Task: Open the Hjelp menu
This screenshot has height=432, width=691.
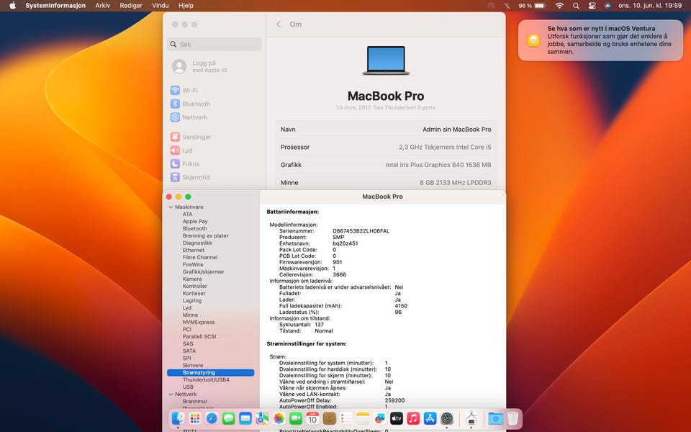Action: click(186, 6)
